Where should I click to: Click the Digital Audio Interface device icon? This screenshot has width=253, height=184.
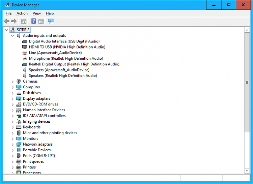[25, 41]
